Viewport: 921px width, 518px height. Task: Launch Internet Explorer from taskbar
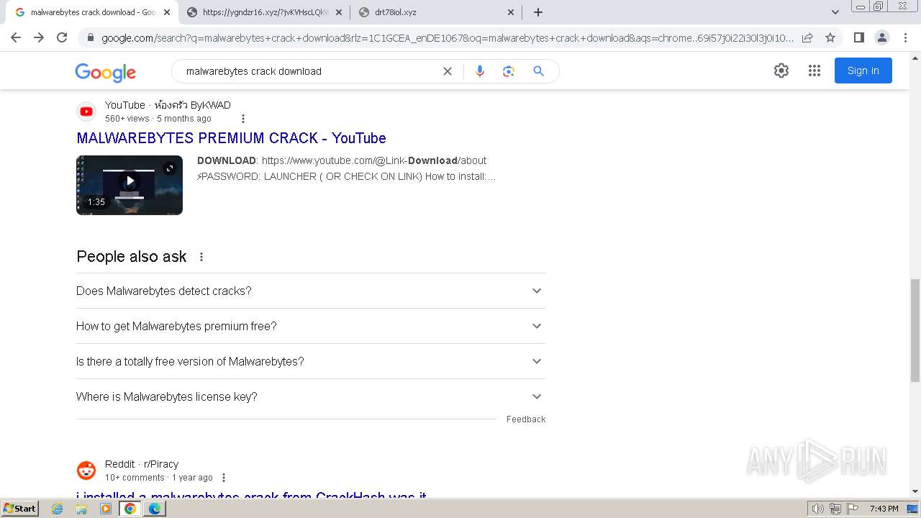58,509
